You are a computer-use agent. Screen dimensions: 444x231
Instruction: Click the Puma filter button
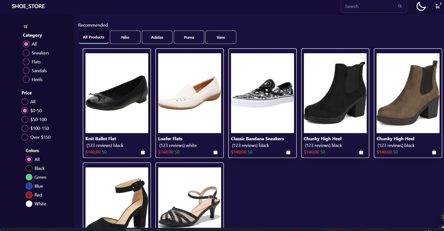[189, 37]
